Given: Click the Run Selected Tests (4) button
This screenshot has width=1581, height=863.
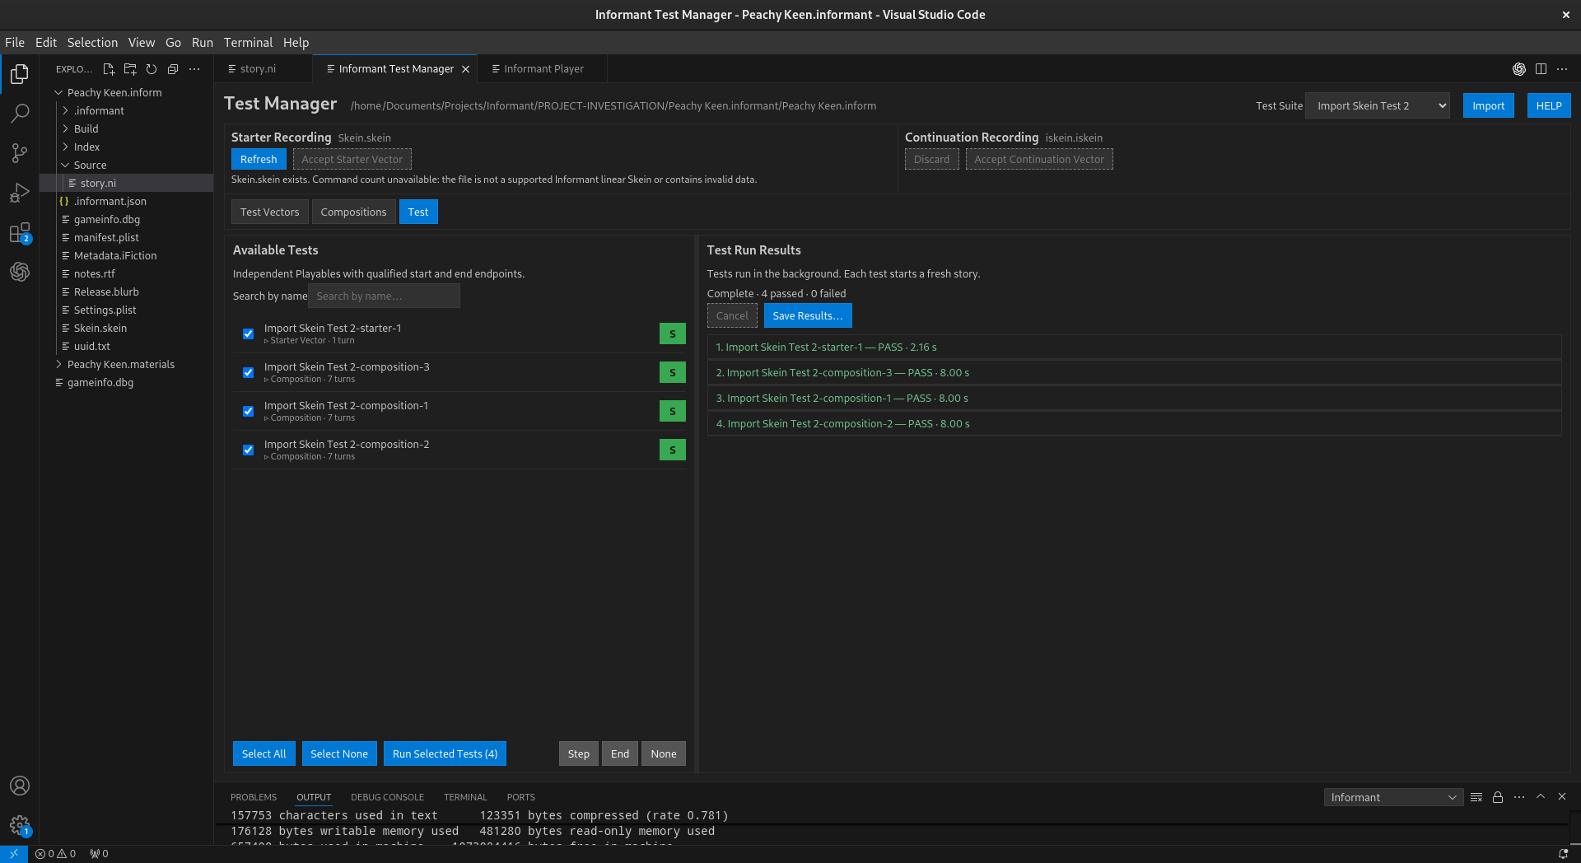Looking at the screenshot, I should pos(445,753).
